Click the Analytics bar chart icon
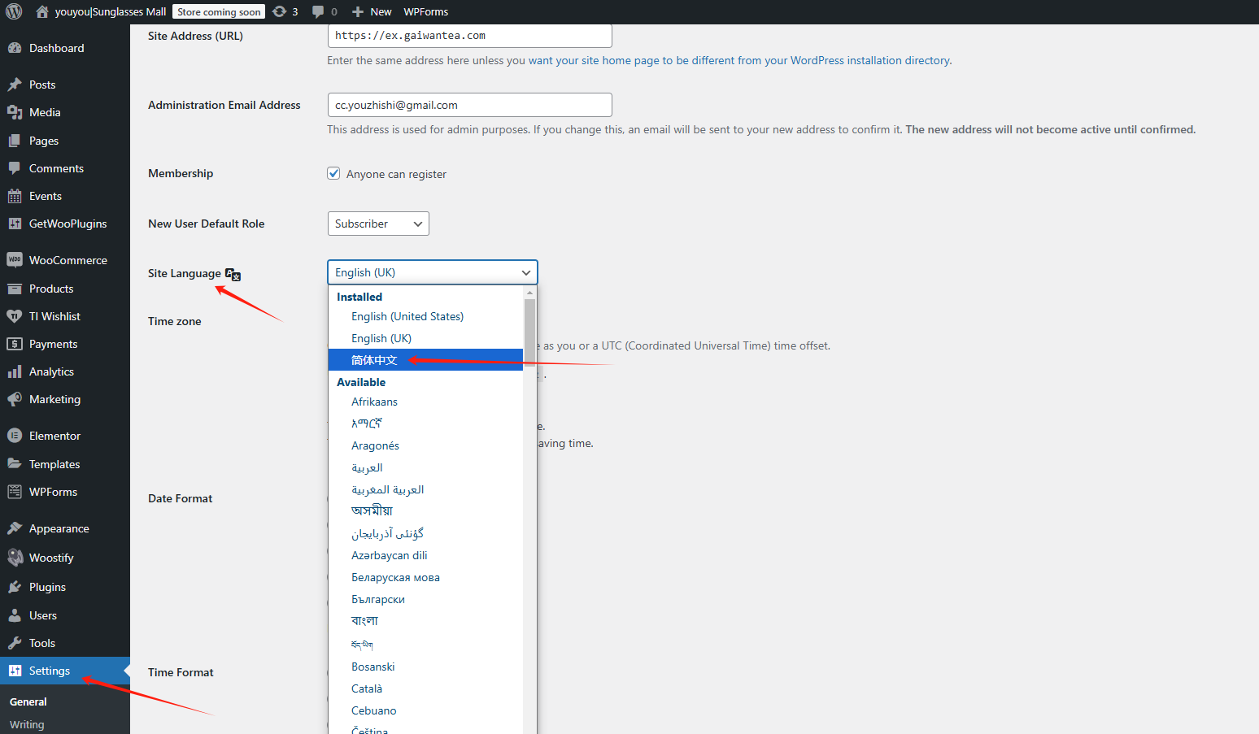Image resolution: width=1259 pixels, height=734 pixels. pyautogui.click(x=15, y=371)
